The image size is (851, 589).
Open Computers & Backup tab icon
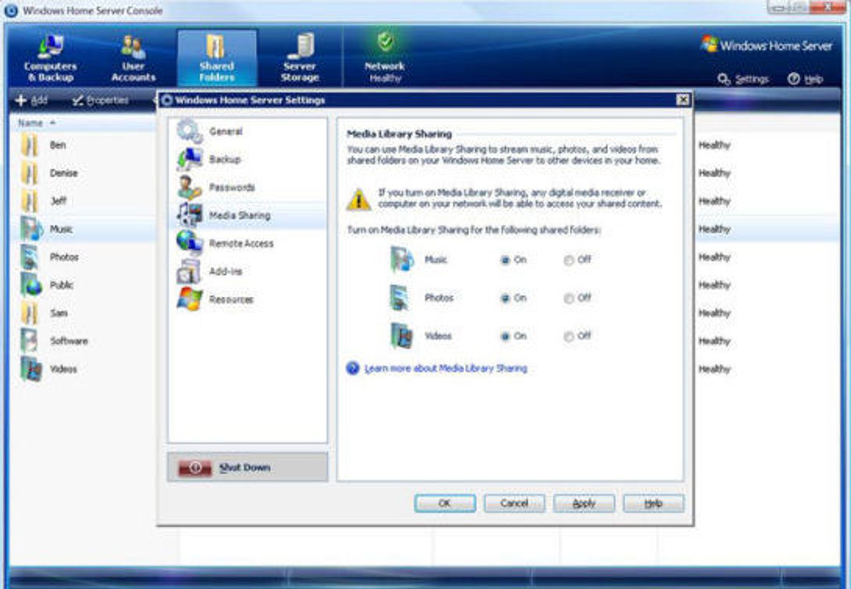[x=51, y=46]
